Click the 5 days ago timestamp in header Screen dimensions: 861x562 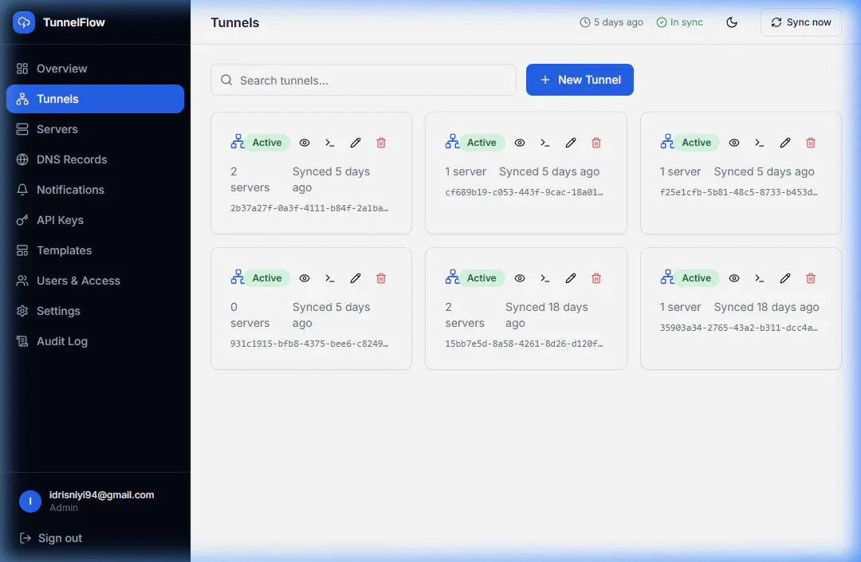point(611,22)
